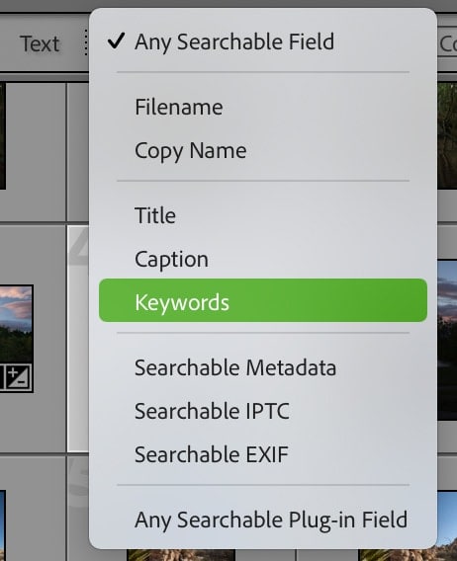This screenshot has width=457, height=561.
Task: Click the partially hidden filter field right of menu
Action: 447,43
